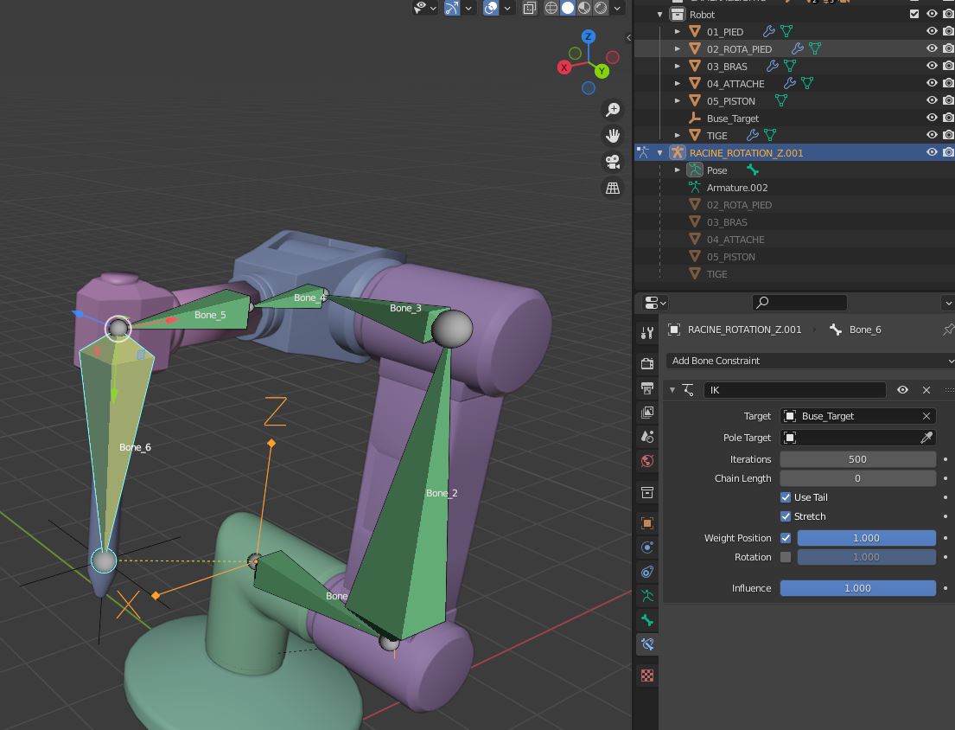Uncheck the Use Tail checkbox

point(786,497)
